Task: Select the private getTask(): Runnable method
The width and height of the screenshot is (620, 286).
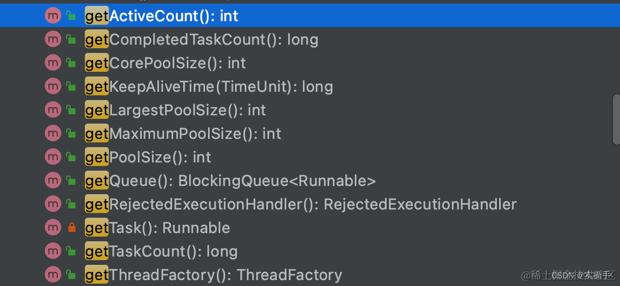Action: 157,228
